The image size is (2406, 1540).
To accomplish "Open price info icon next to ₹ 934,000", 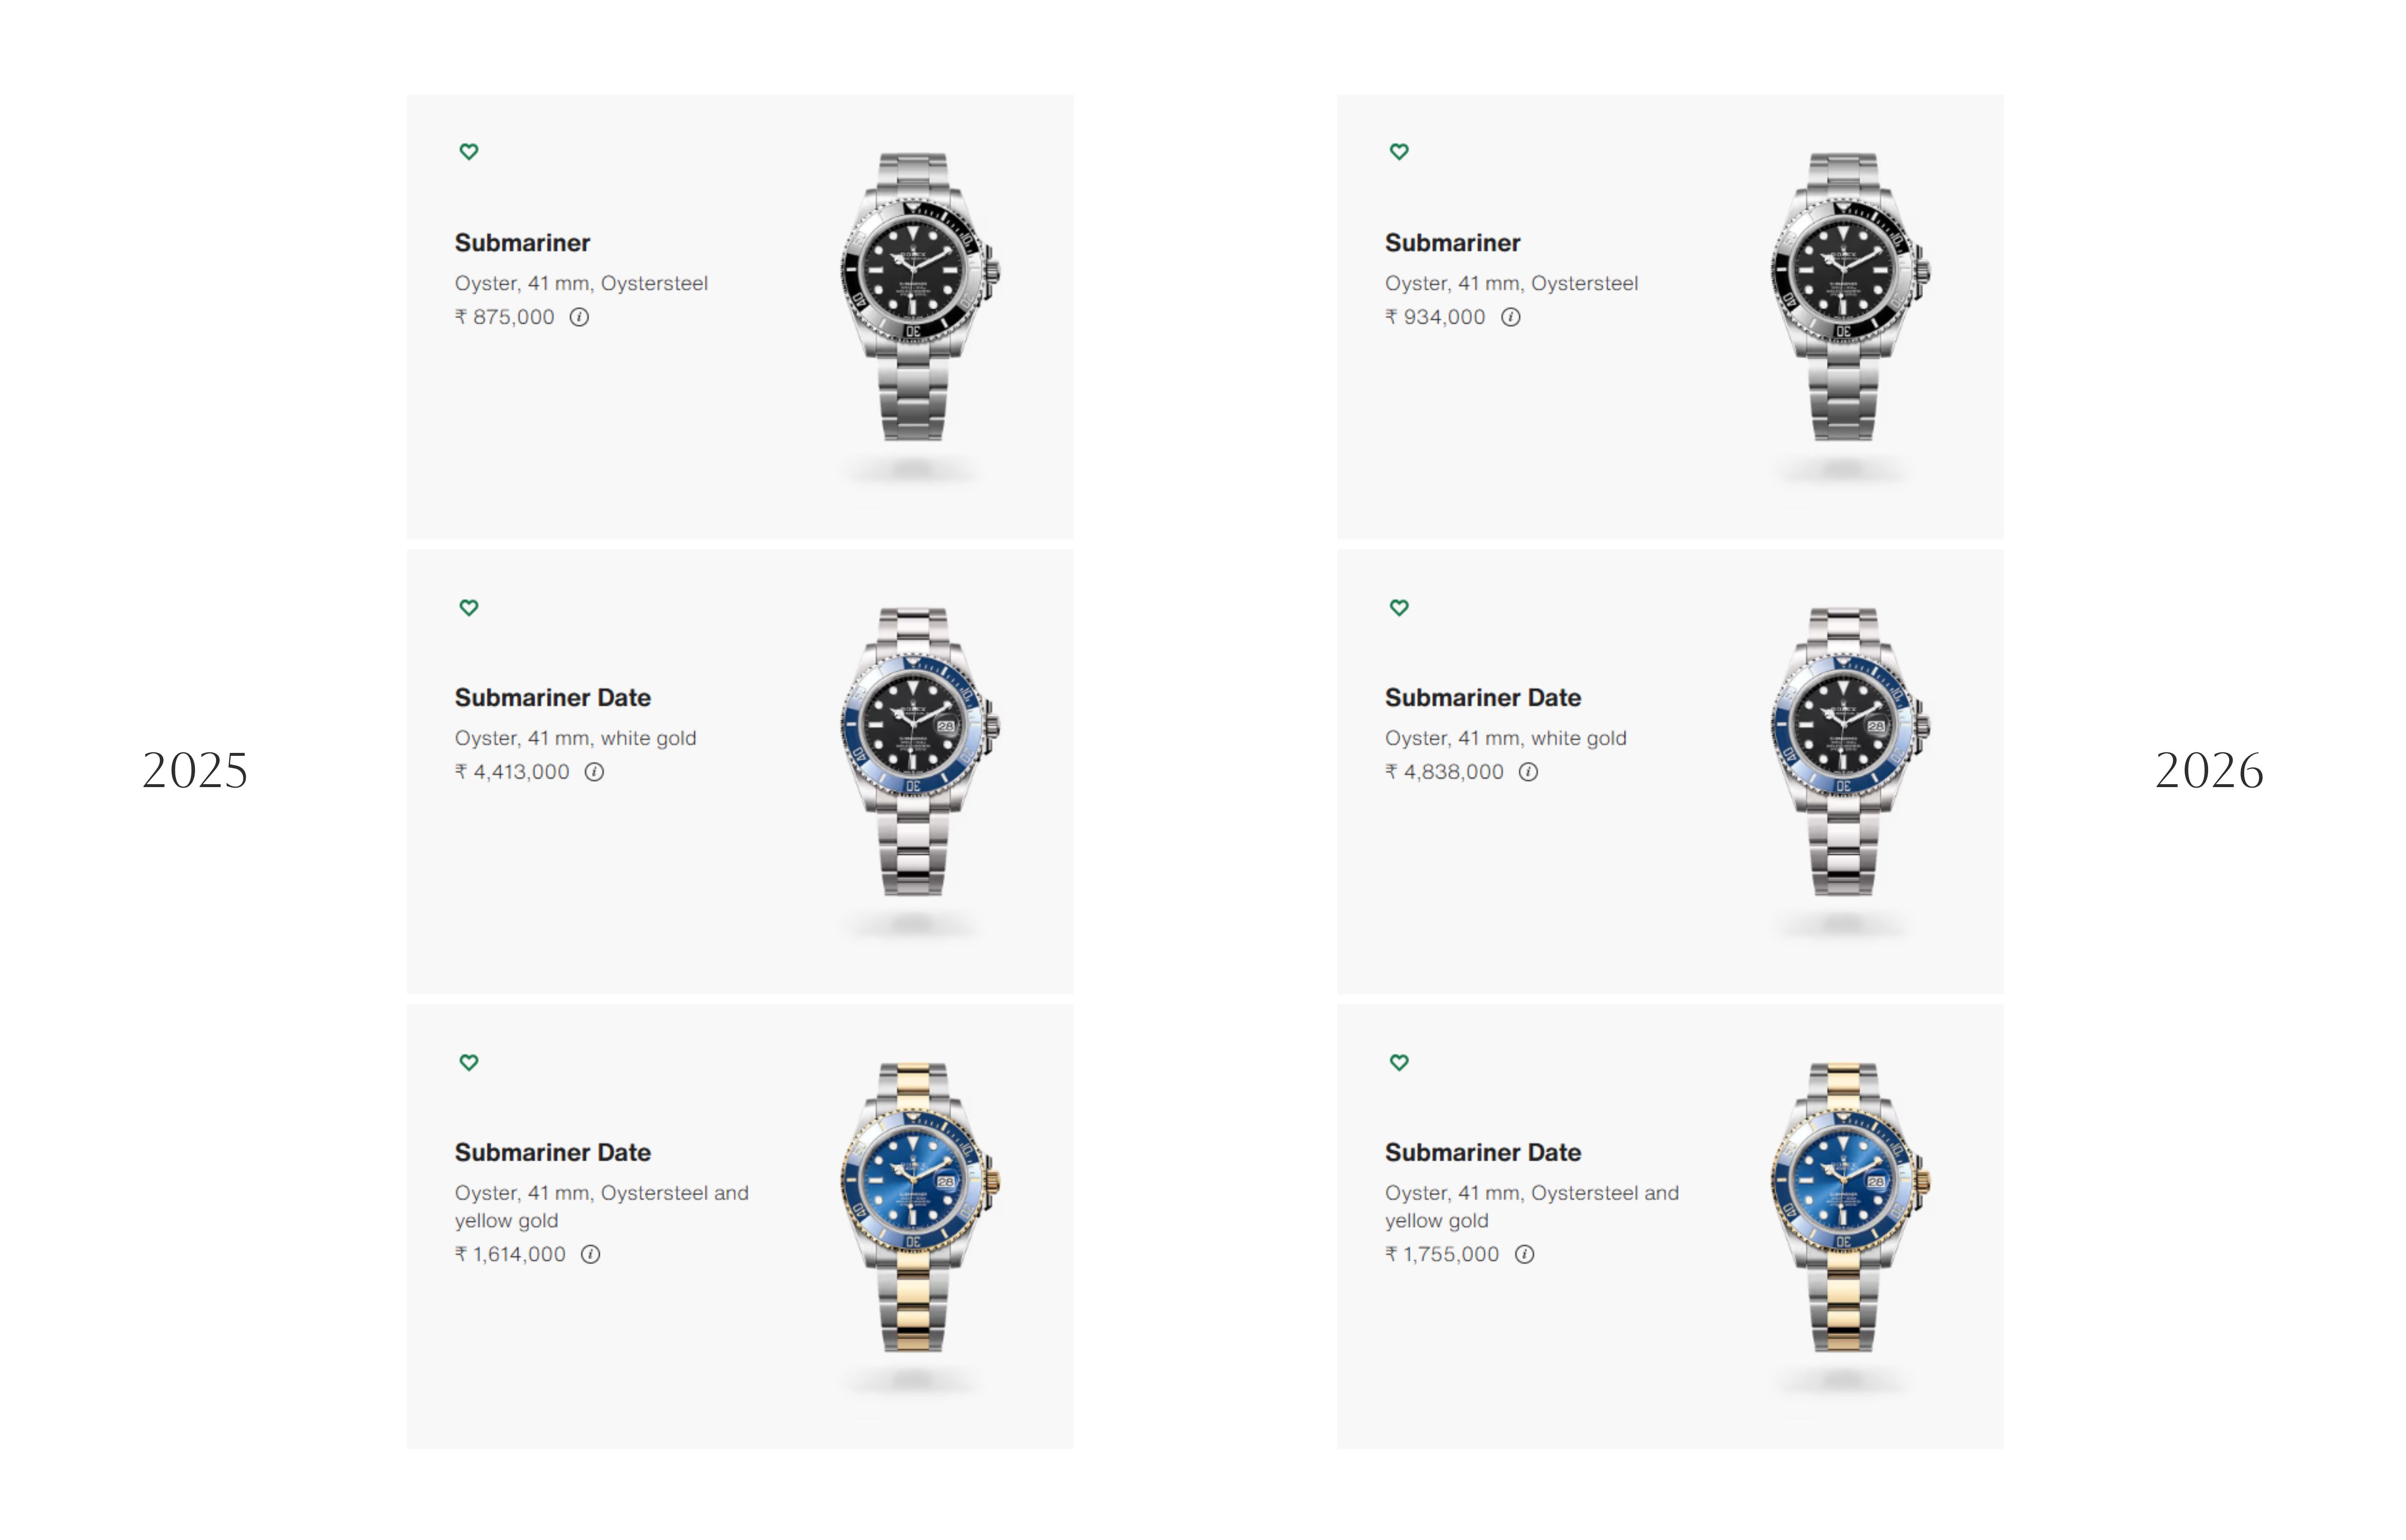I will coord(1510,317).
